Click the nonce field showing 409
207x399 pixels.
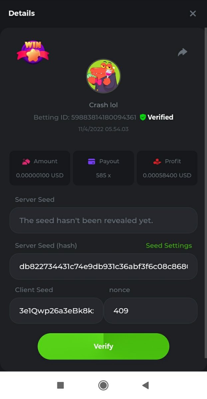click(x=150, y=311)
